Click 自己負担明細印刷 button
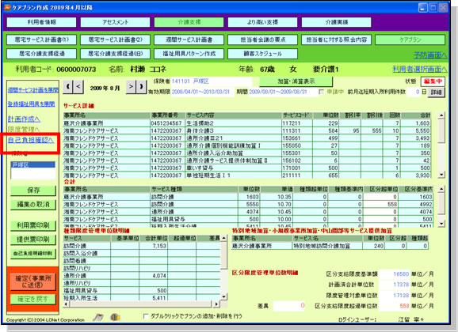This screenshot has width=458, height=332. pos(33,253)
